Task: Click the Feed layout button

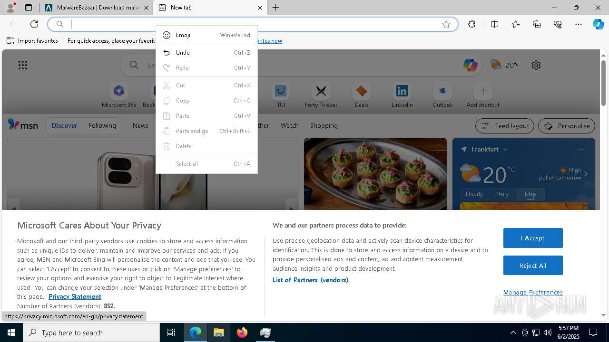Action: pos(505,126)
